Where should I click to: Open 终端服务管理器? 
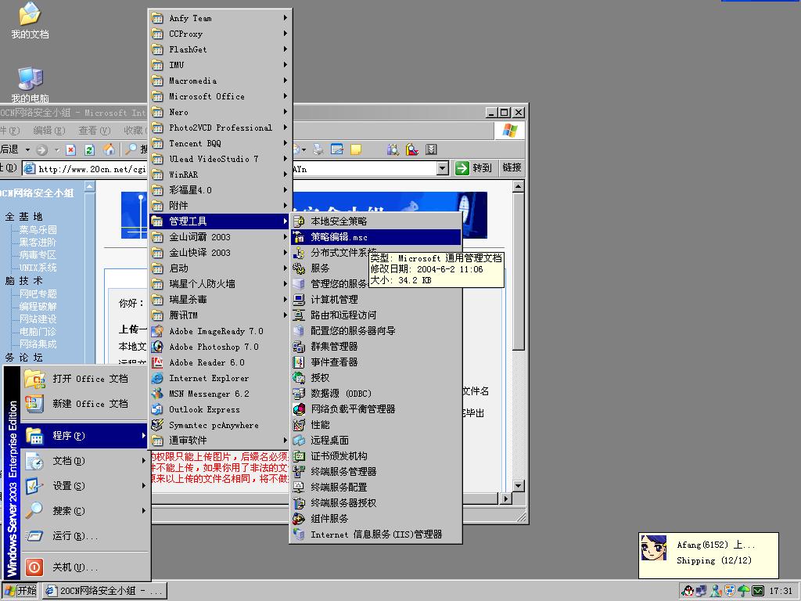[376, 472]
